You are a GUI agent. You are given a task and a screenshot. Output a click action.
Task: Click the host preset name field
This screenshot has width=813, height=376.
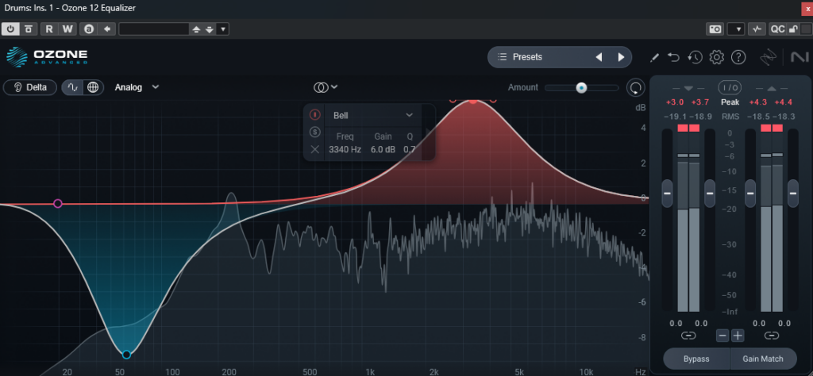(x=153, y=29)
